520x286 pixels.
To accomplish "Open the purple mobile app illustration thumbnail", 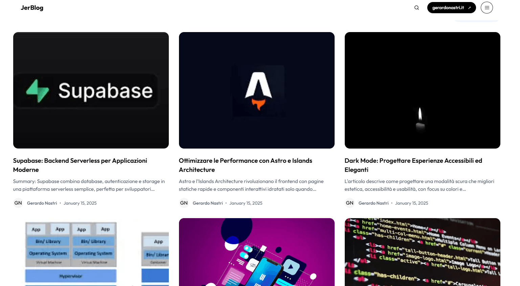I will click(257, 252).
